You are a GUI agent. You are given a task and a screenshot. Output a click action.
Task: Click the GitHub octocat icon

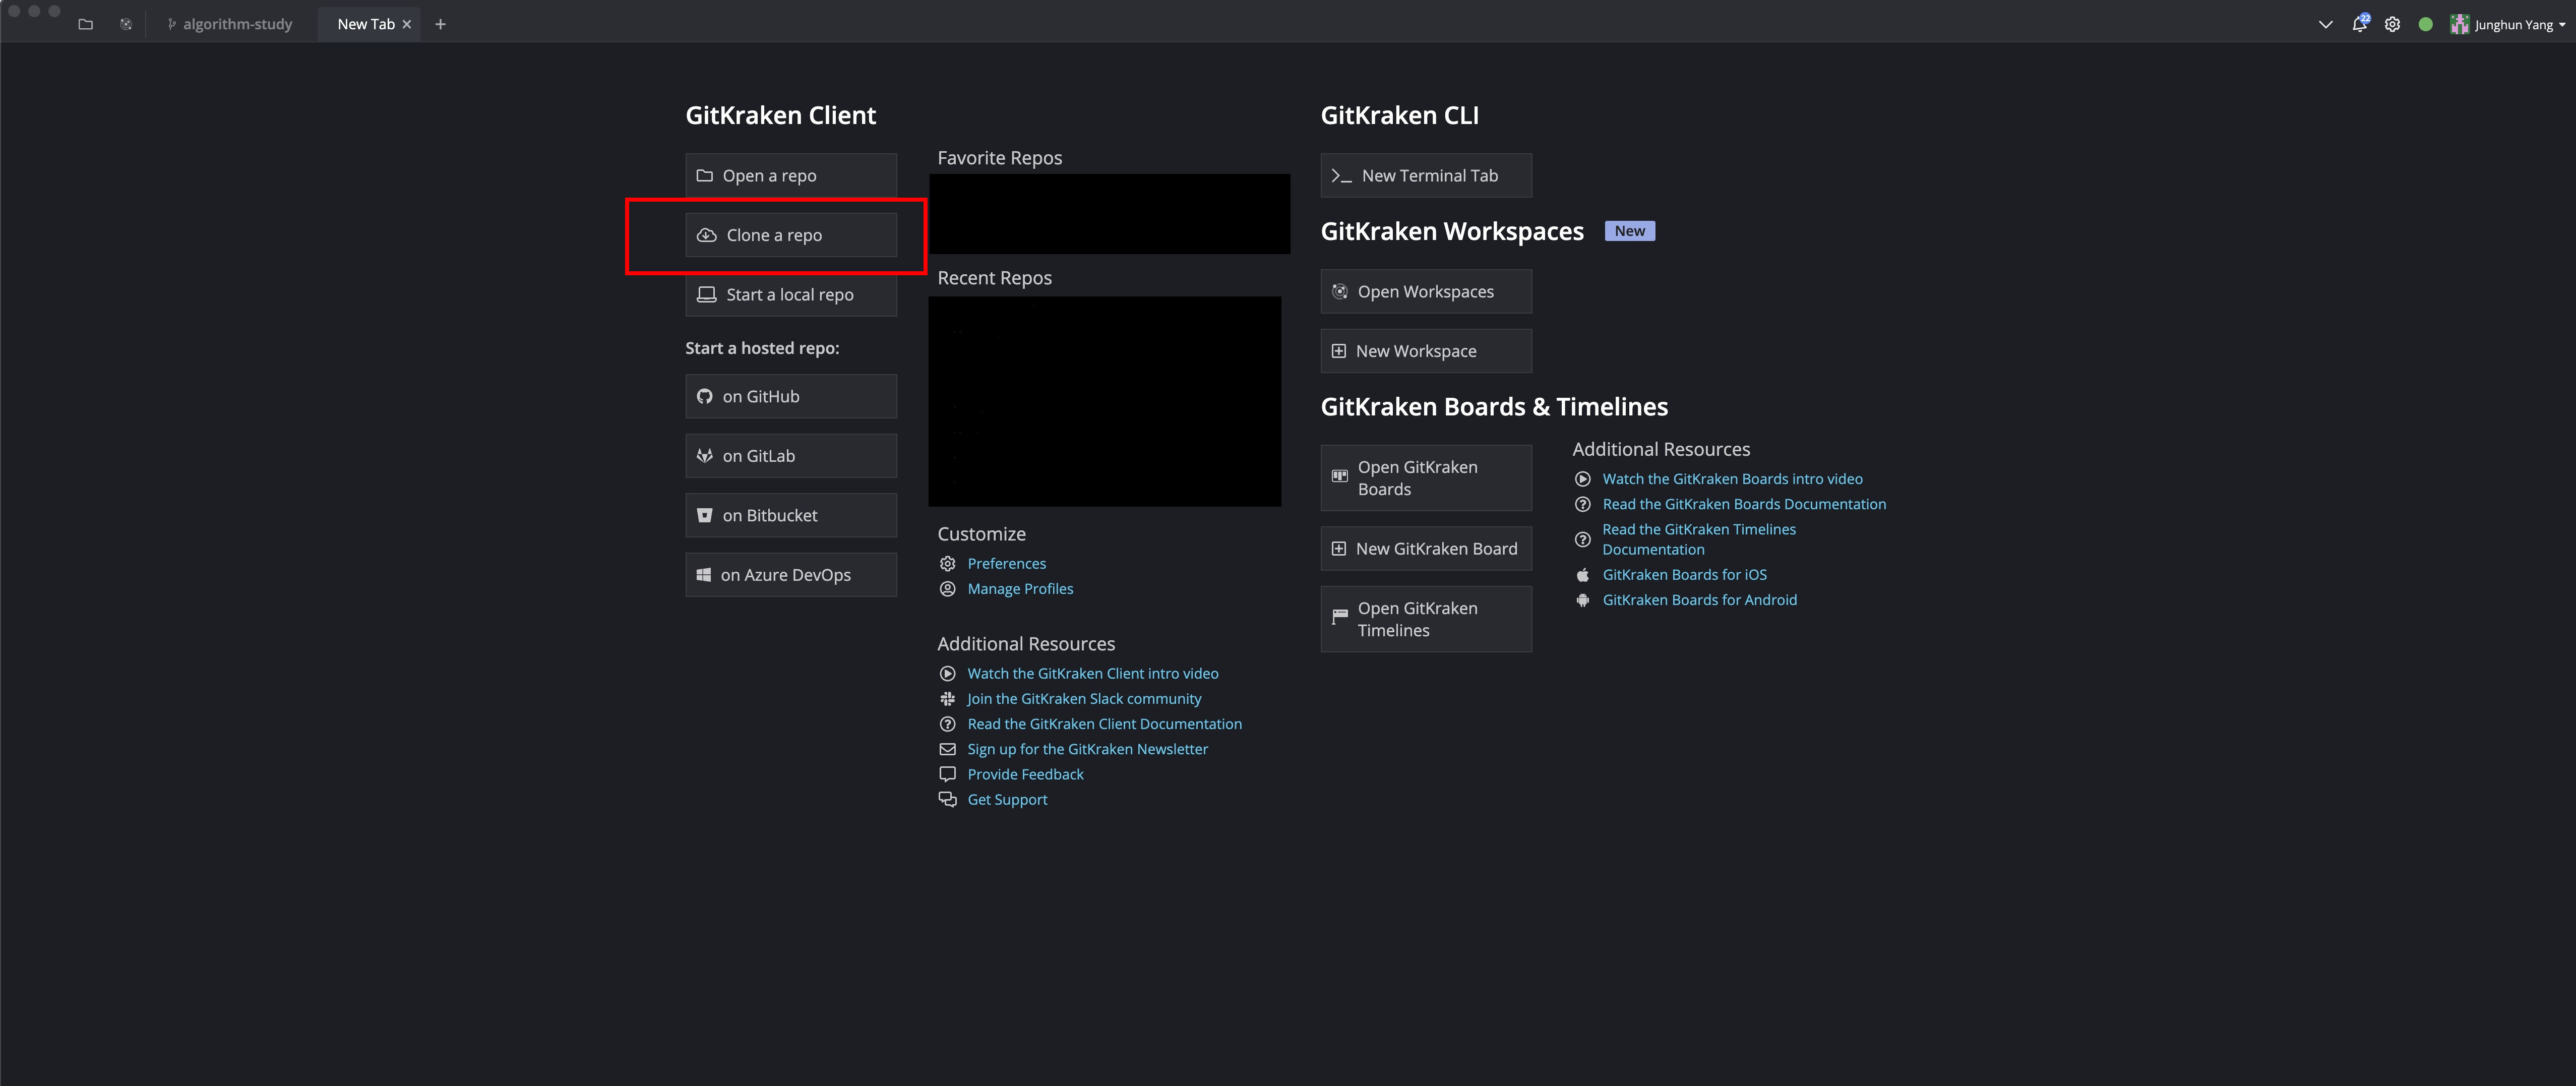tap(704, 396)
